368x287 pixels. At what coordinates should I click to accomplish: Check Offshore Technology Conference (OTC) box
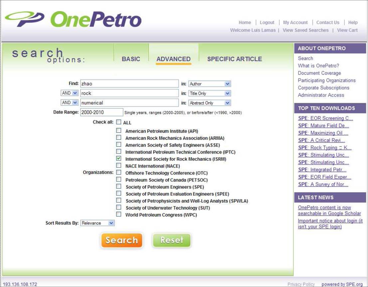[x=119, y=172]
